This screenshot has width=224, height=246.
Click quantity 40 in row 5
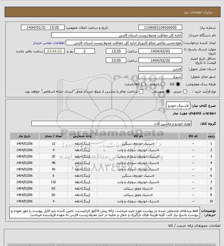(53, 169)
